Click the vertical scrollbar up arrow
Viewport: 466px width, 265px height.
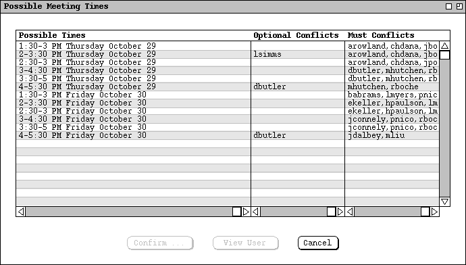coord(444,46)
